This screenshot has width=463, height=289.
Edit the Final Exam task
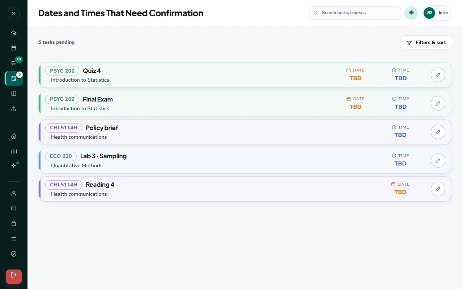(x=438, y=103)
